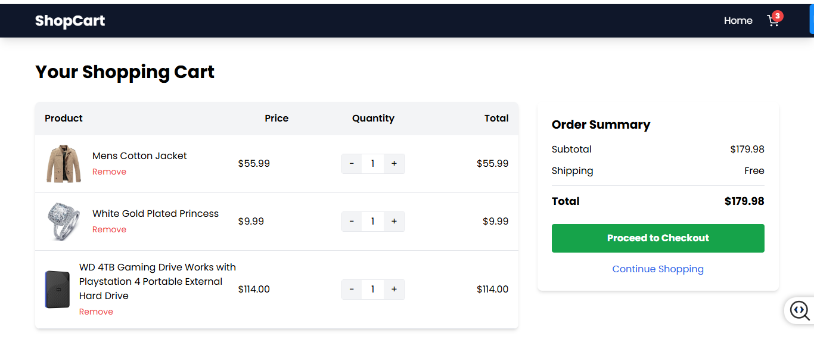Viewport: 814px width, 364px height.
Task: Click Proceed to Checkout button
Action: click(x=658, y=238)
